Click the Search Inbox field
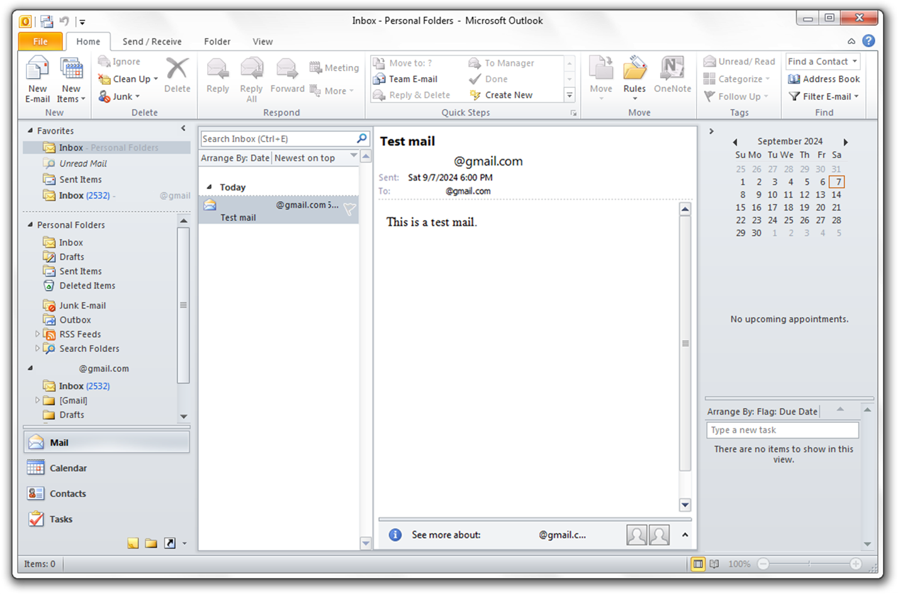 pyautogui.click(x=277, y=139)
